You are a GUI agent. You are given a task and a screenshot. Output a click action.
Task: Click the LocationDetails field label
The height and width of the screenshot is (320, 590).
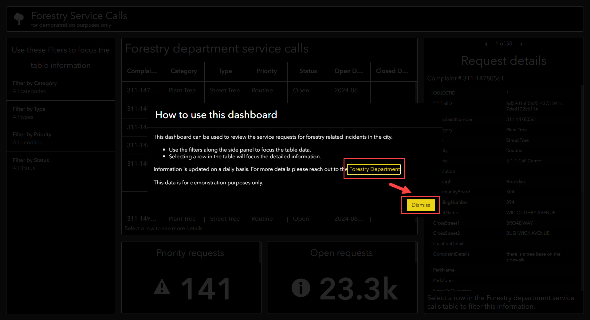coord(449,244)
